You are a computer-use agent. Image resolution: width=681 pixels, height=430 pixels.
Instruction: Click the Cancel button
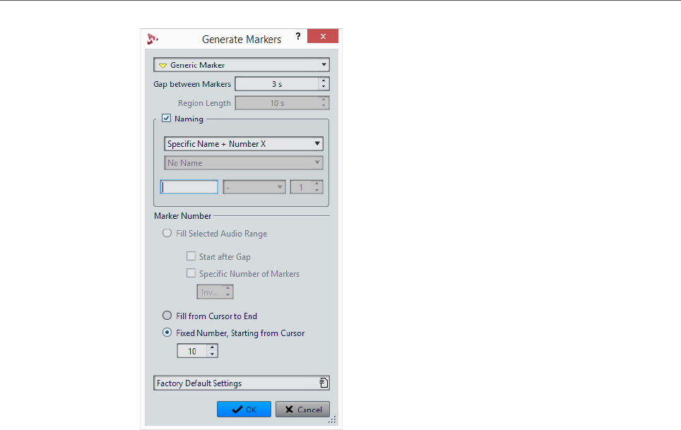point(303,410)
